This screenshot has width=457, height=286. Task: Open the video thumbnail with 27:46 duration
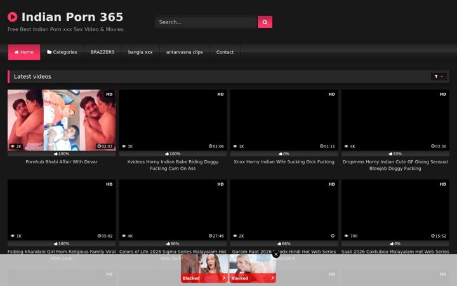tap(173, 210)
